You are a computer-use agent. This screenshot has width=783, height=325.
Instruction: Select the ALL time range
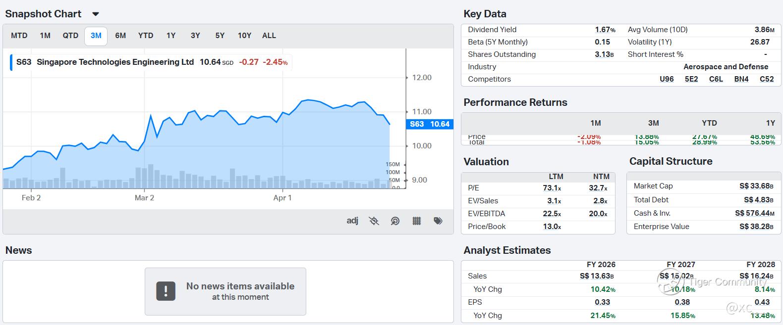click(x=269, y=36)
